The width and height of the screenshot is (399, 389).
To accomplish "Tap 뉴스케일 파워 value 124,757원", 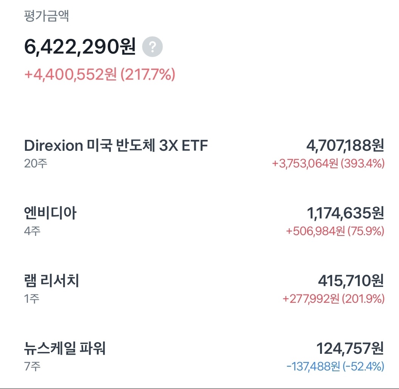I will pyautogui.click(x=350, y=348).
